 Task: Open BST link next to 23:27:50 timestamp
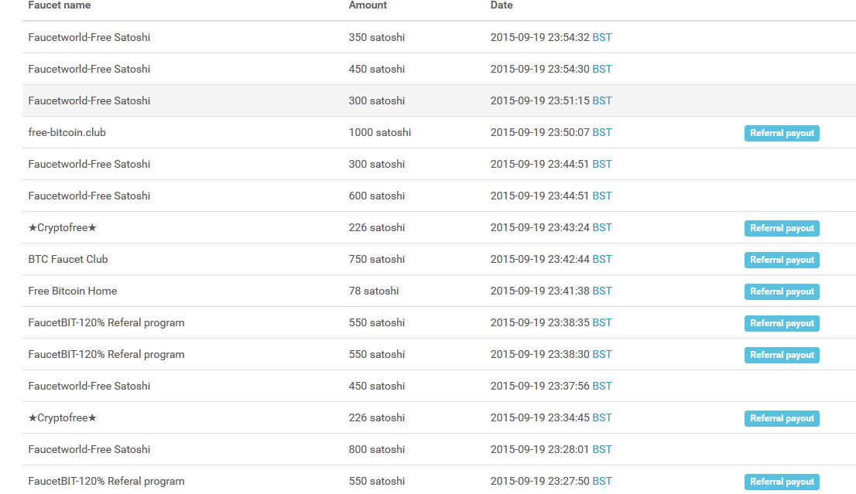click(602, 480)
